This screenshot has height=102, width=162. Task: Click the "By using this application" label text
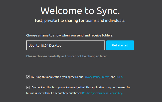[57, 77]
